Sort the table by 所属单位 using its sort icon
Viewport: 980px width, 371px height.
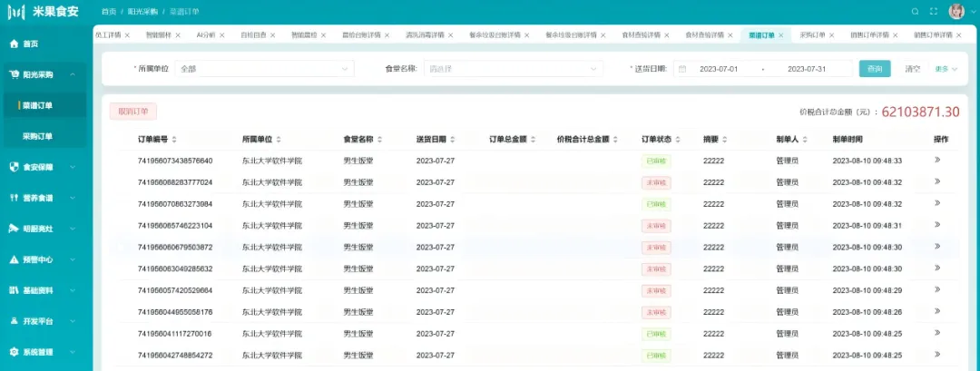click(x=279, y=140)
